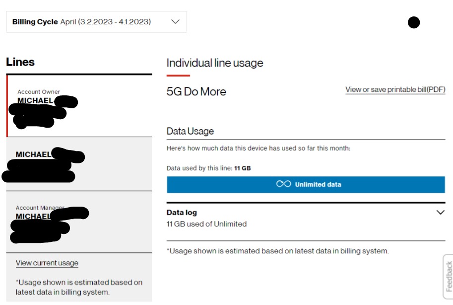Expand the Data log chevron

(440, 212)
